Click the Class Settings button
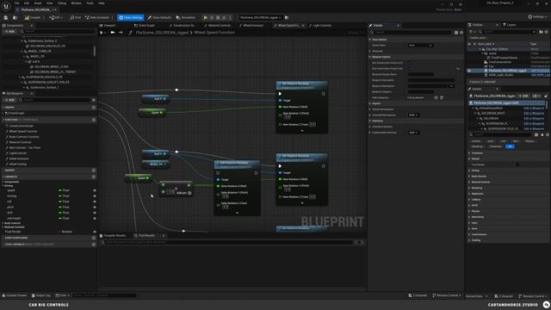This screenshot has width=551, height=310. [131, 17]
